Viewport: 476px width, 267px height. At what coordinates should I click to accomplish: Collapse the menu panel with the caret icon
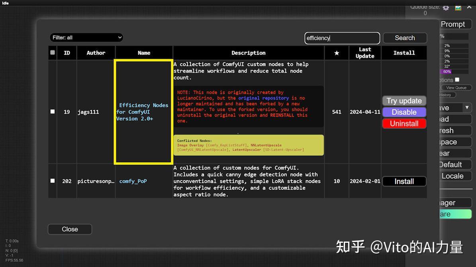click(x=468, y=7)
